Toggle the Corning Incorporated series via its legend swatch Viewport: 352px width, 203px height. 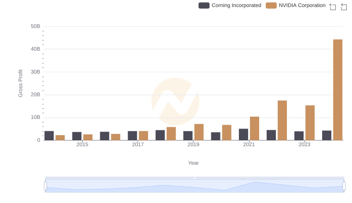204,5
